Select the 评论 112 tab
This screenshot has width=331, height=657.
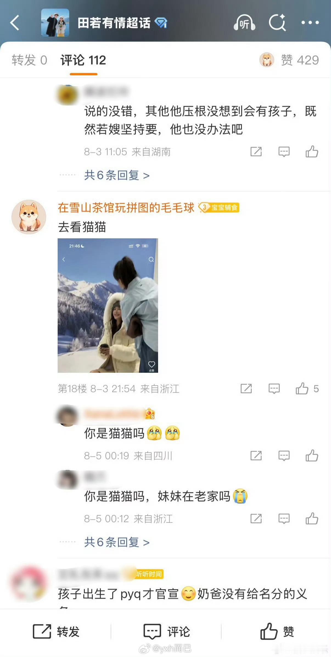[83, 60]
